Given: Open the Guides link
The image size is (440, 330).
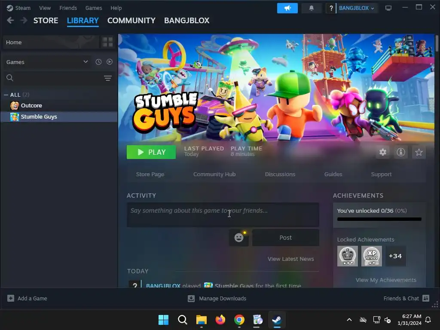Looking at the screenshot, I should pyautogui.click(x=333, y=174).
